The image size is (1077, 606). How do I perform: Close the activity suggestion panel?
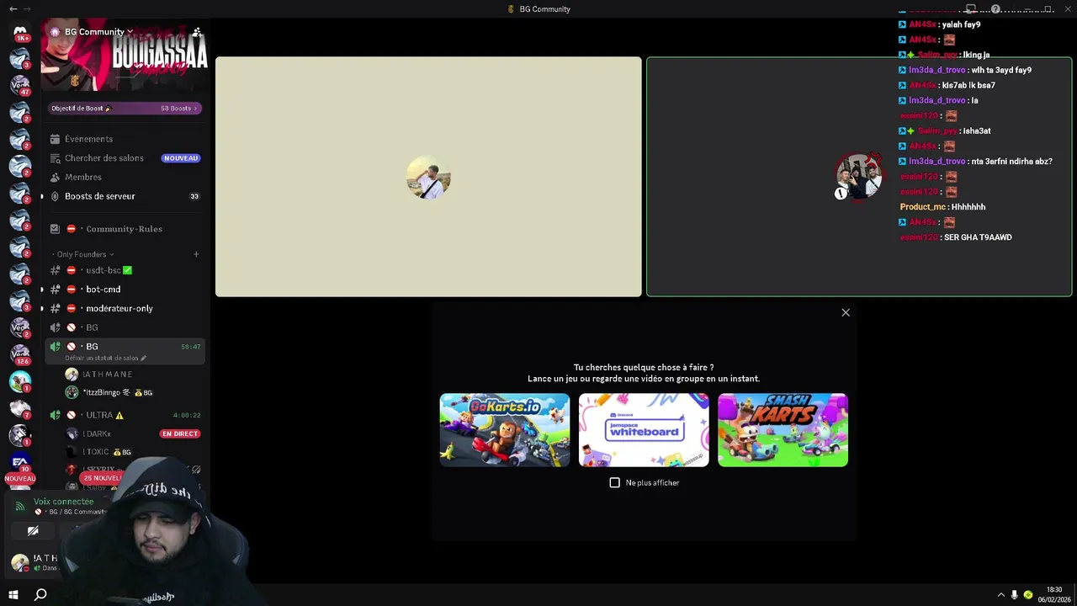tap(846, 312)
